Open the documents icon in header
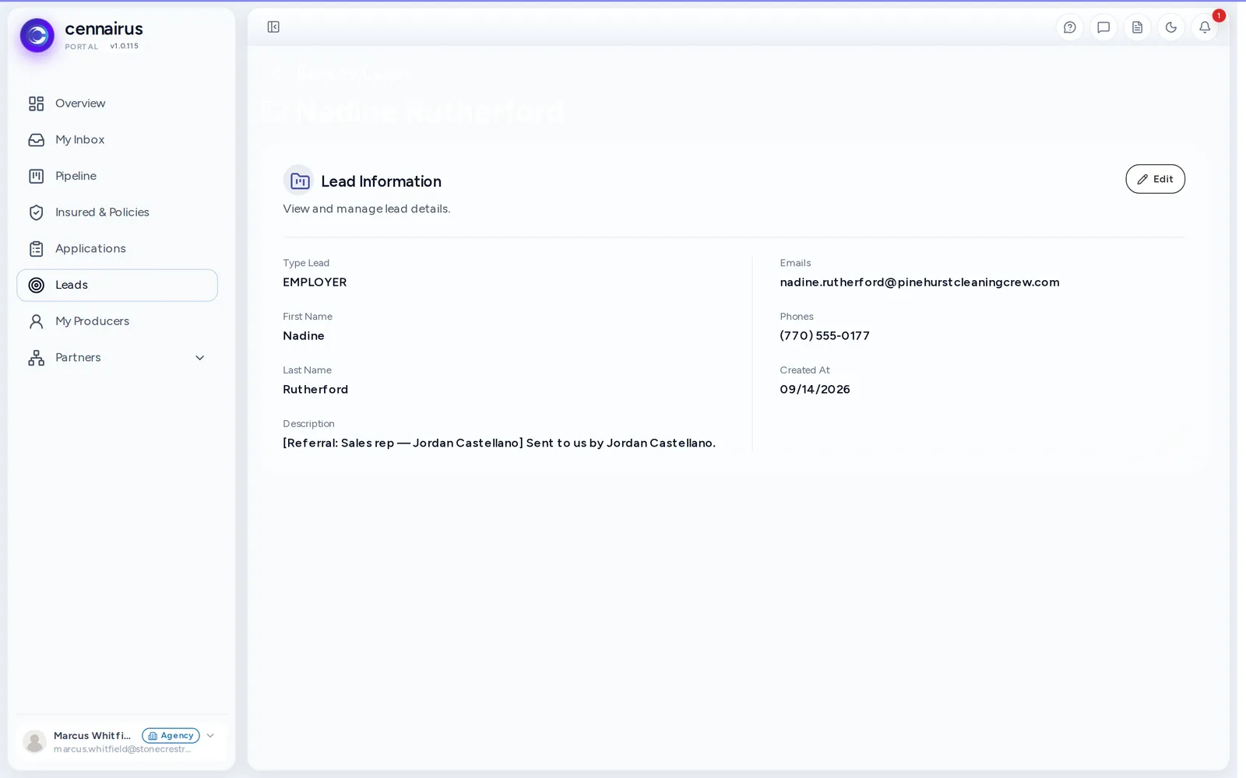Image resolution: width=1246 pixels, height=778 pixels. pyautogui.click(x=1137, y=27)
